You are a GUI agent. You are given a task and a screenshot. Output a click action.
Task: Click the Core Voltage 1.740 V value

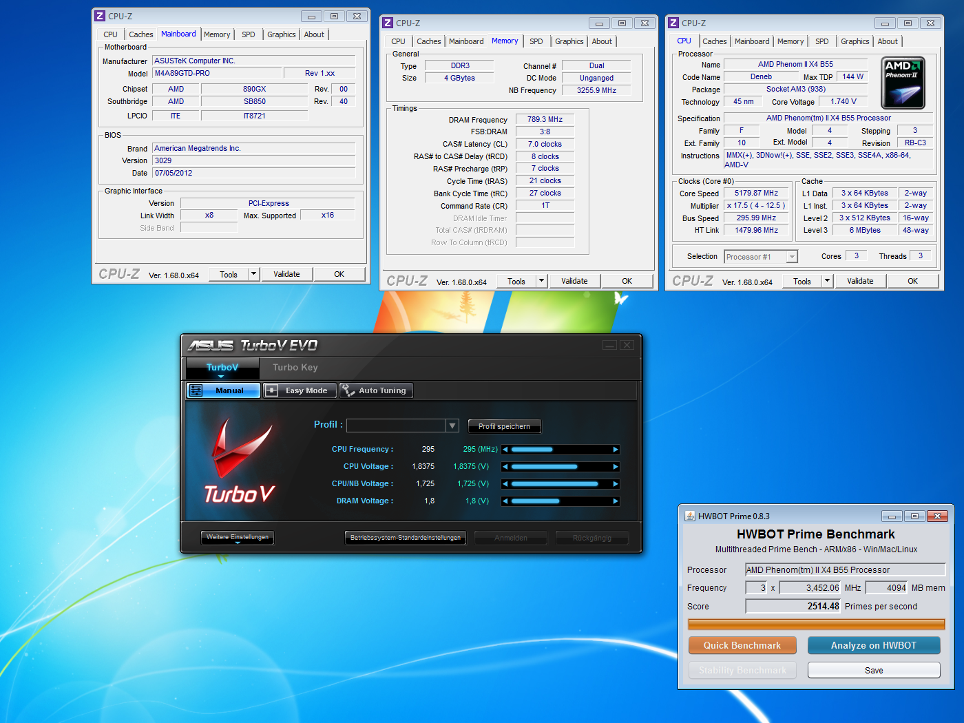pos(843,101)
